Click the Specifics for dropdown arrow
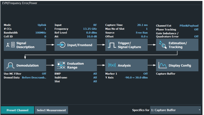This screenshot has height=115, width=204. click(x=199, y=110)
